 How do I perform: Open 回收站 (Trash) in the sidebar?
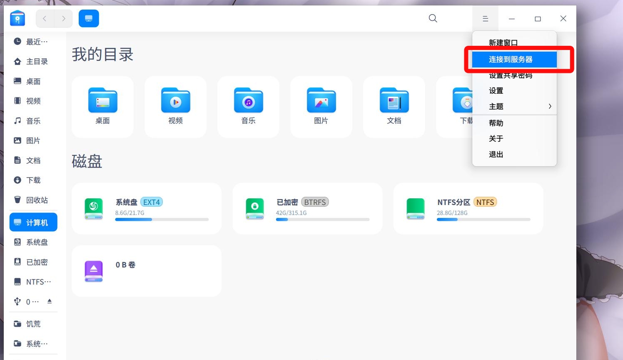click(33, 200)
